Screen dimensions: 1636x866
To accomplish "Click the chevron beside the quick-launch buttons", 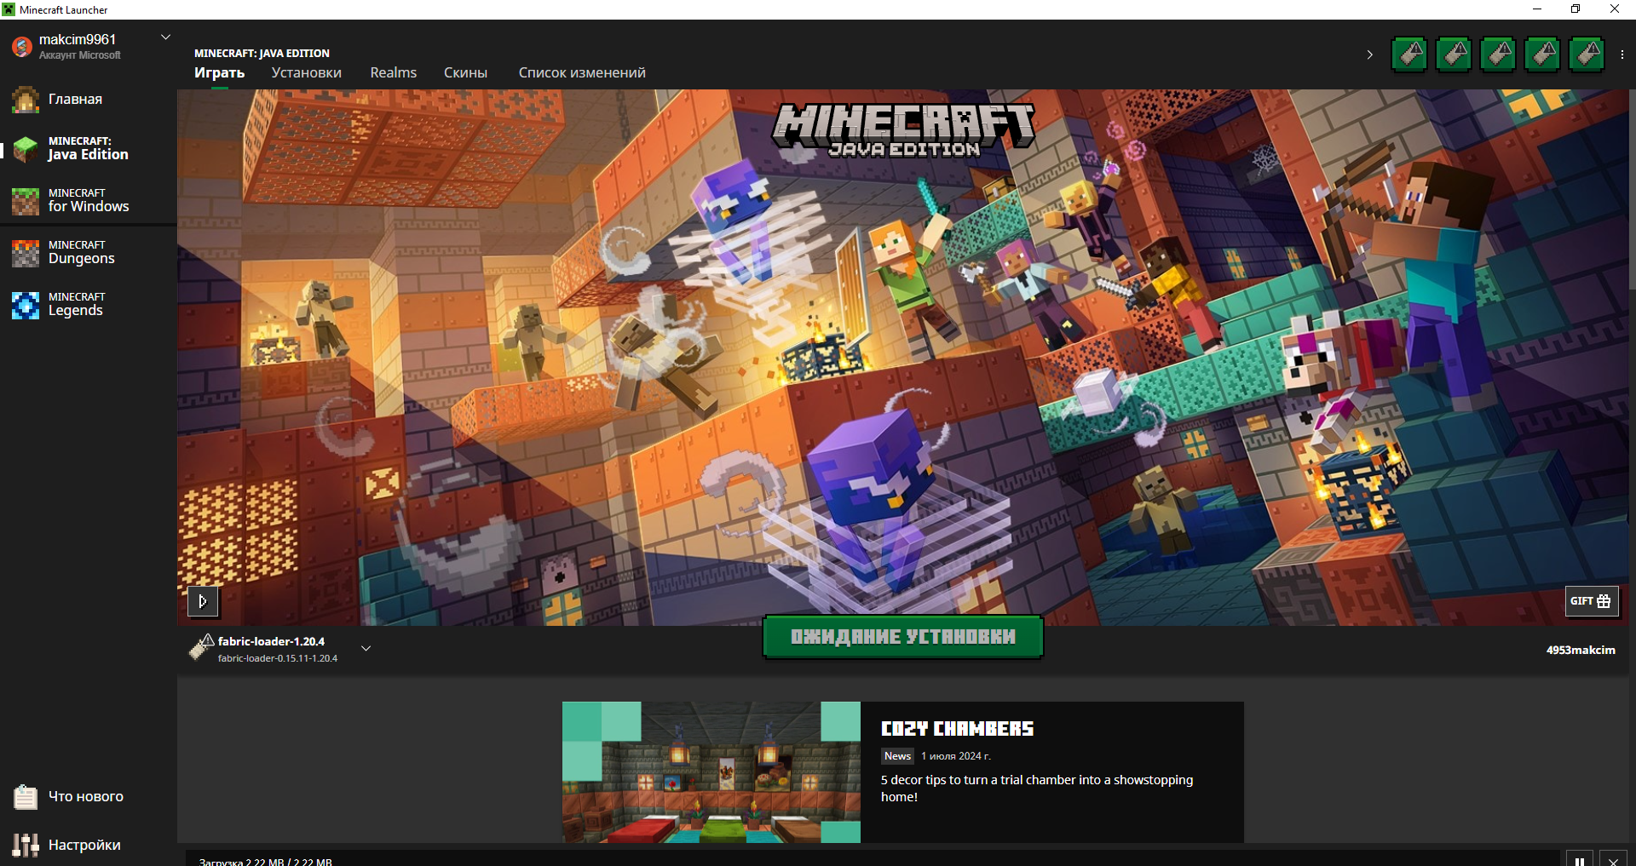I will [x=1369, y=54].
